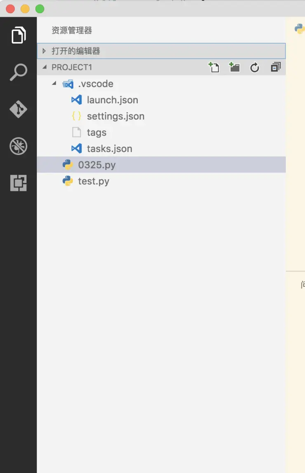Click New File icon in PROJECT1 header

pyautogui.click(x=214, y=67)
